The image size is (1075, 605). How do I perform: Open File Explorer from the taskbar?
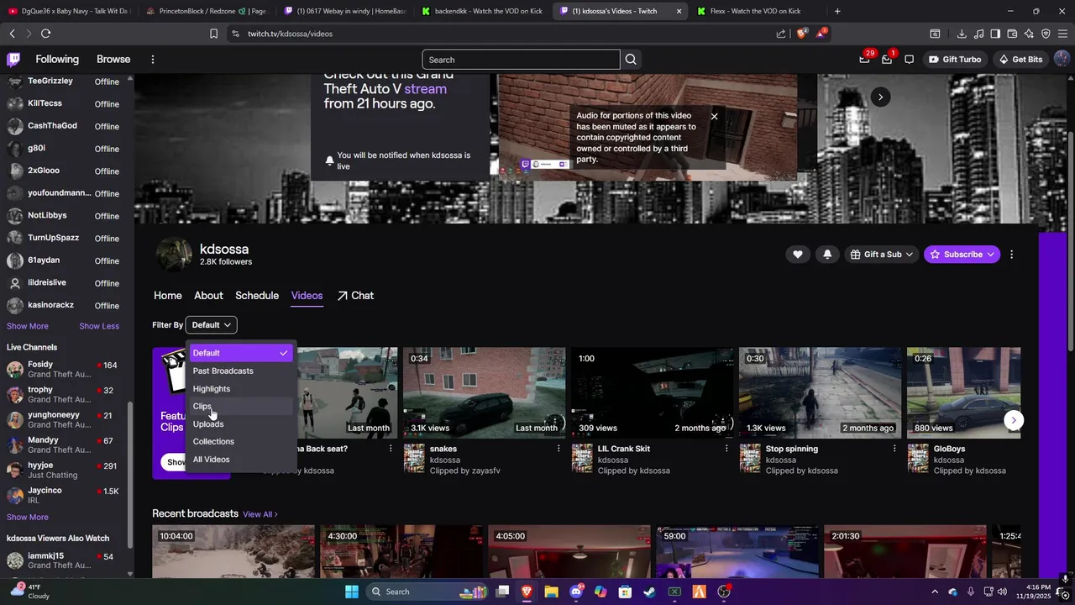(x=551, y=592)
